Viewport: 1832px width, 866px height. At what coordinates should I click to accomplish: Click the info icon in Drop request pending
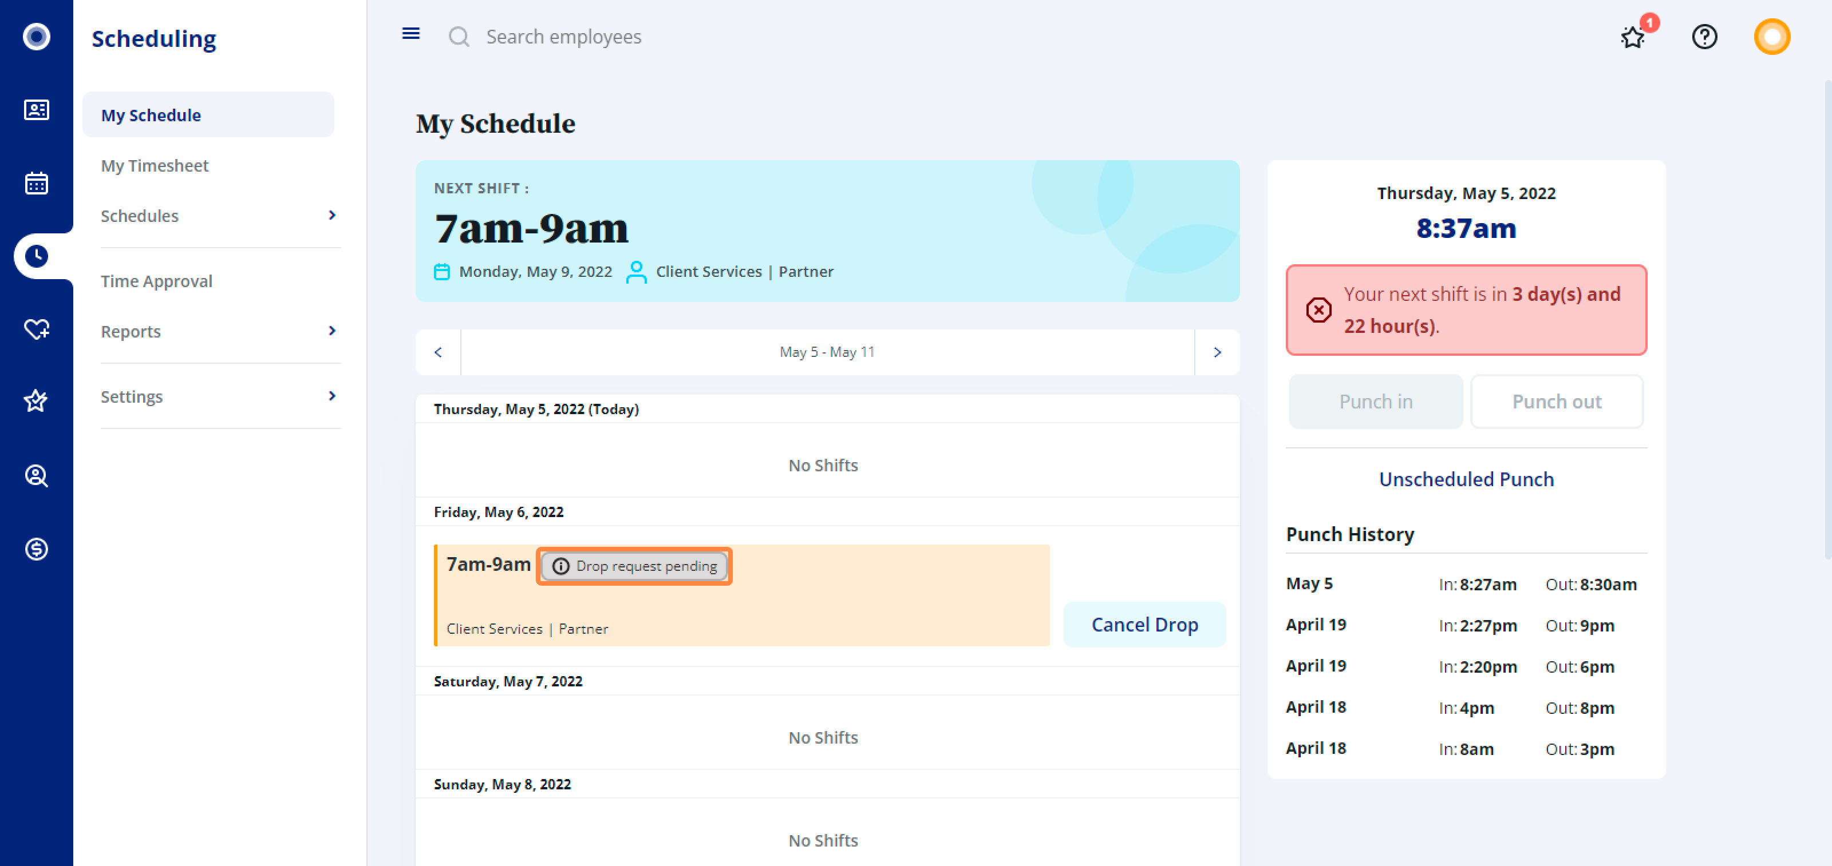[x=560, y=566]
